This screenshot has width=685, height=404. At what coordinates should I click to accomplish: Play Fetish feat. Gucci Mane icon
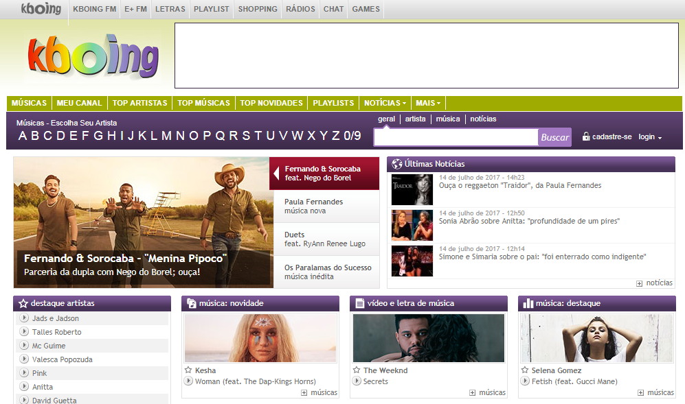(525, 381)
